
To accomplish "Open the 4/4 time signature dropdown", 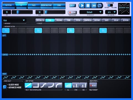I will [x=111, y=12].
